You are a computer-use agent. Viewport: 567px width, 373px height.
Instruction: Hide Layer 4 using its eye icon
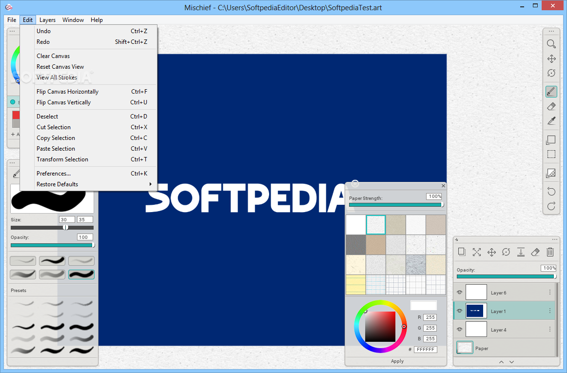pyautogui.click(x=460, y=329)
